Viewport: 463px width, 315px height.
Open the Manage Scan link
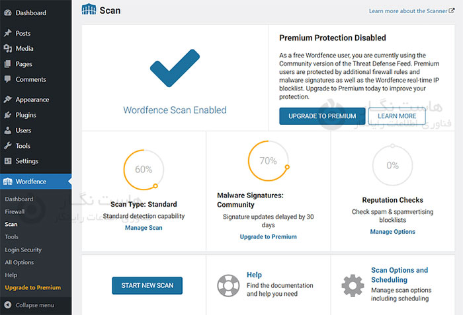tap(144, 228)
